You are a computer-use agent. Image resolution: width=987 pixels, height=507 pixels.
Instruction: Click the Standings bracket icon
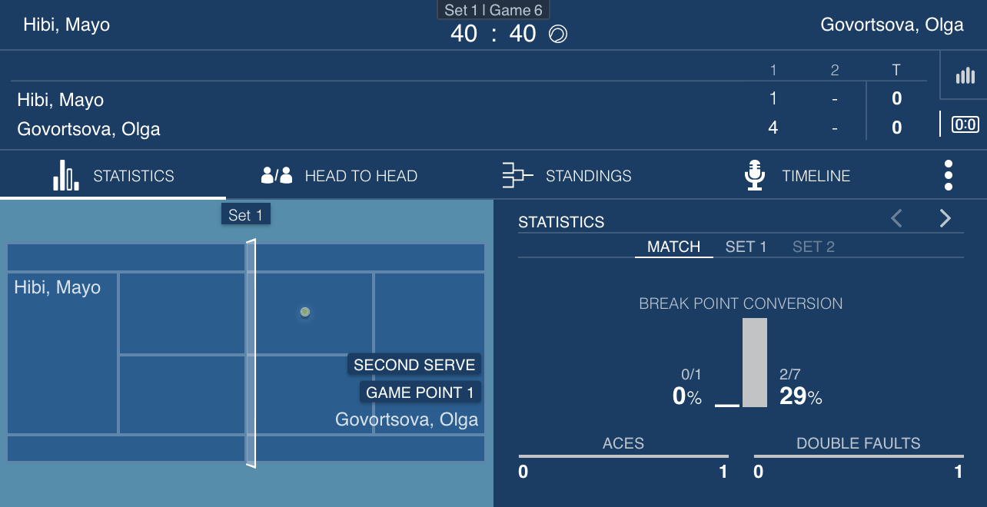pyautogui.click(x=517, y=175)
